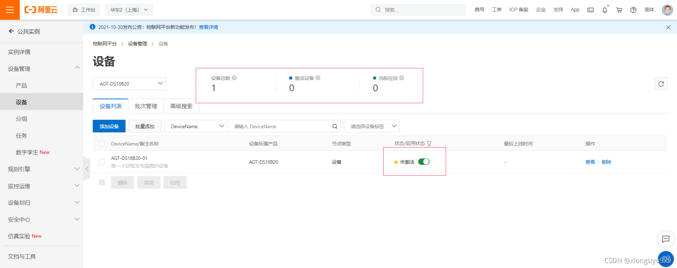
Task: Open 产品 in the sidebar
Action: [22, 85]
